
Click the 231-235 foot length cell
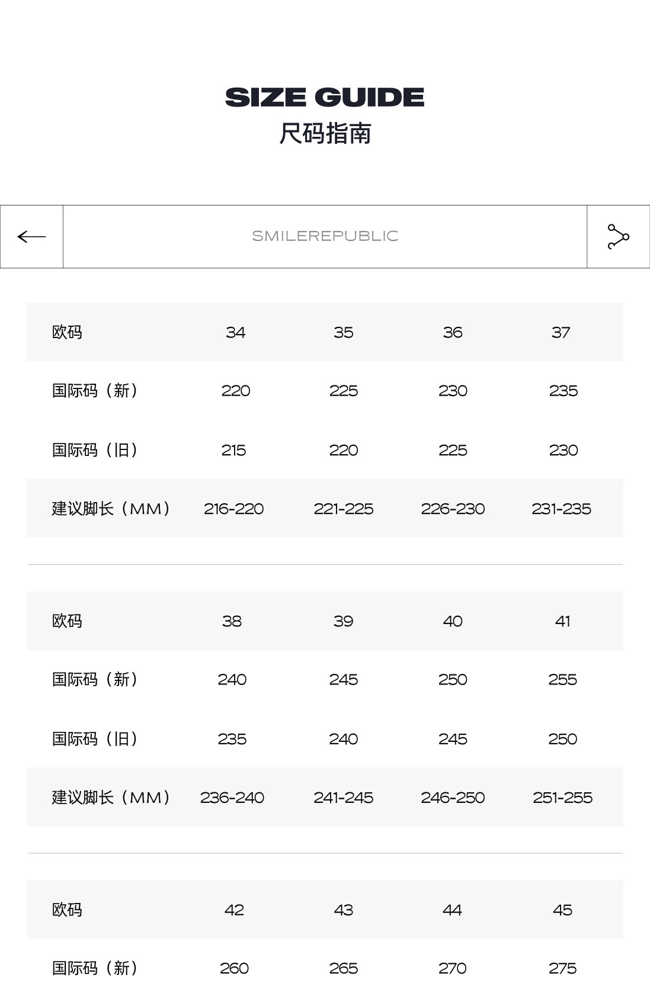561,509
